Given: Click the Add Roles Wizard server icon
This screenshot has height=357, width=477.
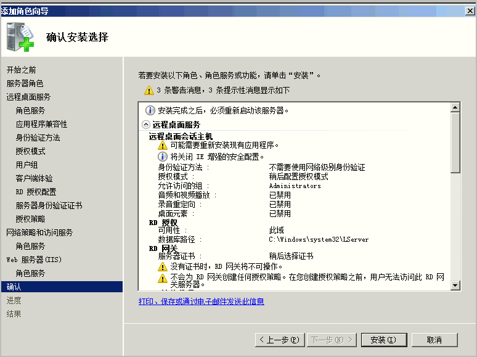Looking at the screenshot, I should 20,37.
